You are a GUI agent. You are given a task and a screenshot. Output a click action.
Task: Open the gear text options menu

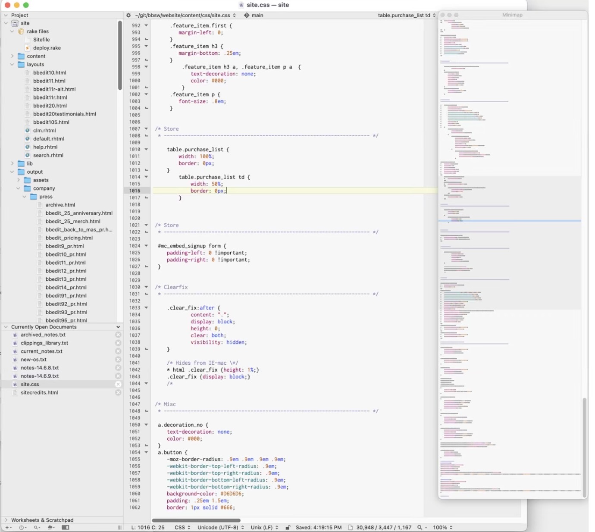coord(128,15)
